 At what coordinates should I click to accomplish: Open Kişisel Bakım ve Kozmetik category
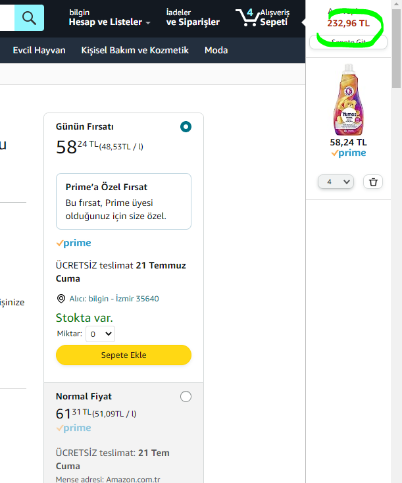135,50
